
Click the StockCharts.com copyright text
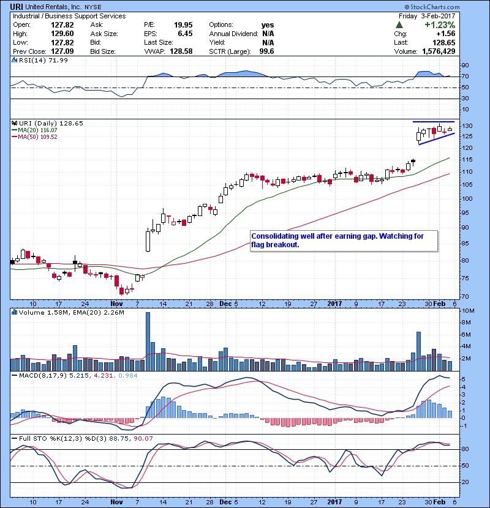pyautogui.click(x=432, y=7)
